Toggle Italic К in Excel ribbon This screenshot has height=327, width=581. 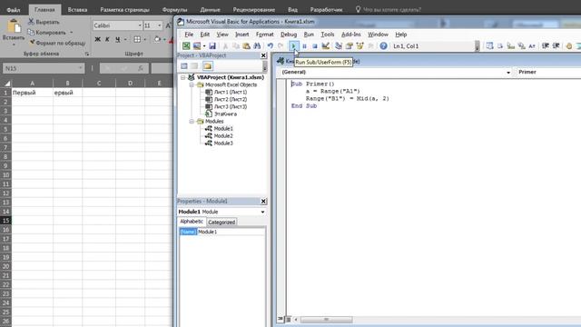point(107,39)
